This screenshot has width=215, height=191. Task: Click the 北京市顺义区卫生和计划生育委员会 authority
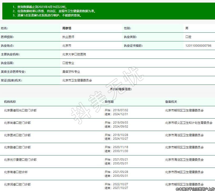pyautogui.click(x=189, y=123)
